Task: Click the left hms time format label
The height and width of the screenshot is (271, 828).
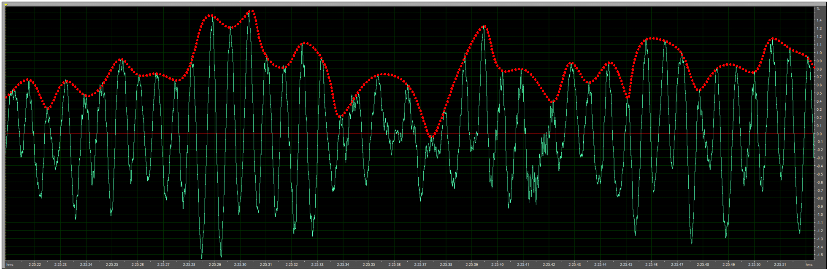Action: 10,265
